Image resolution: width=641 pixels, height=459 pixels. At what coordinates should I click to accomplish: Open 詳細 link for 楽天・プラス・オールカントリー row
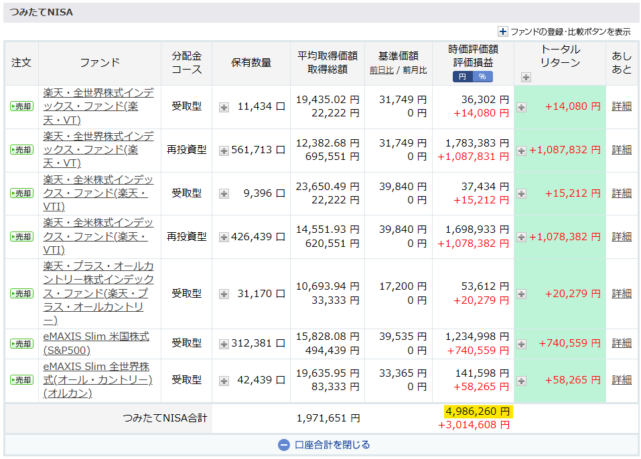coord(621,294)
